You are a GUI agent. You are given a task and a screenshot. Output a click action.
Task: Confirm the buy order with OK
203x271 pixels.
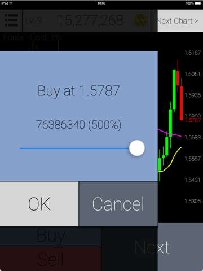(x=39, y=204)
